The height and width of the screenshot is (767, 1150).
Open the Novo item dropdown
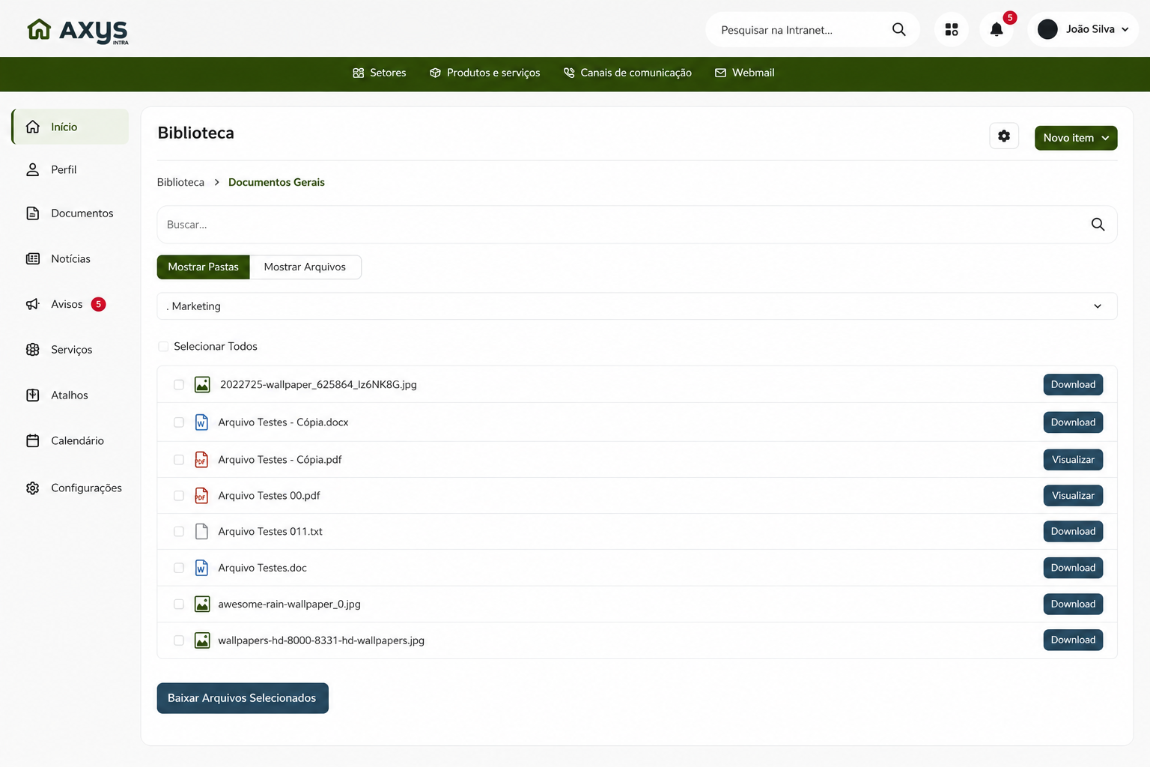(x=1076, y=138)
